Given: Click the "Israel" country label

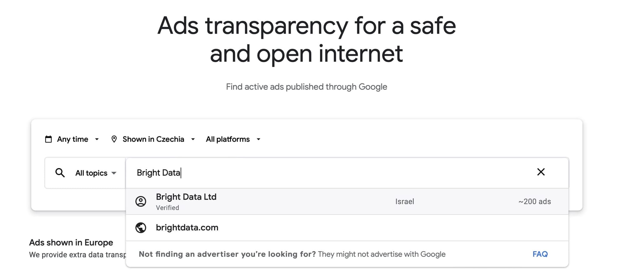Looking at the screenshot, I should 405,201.
